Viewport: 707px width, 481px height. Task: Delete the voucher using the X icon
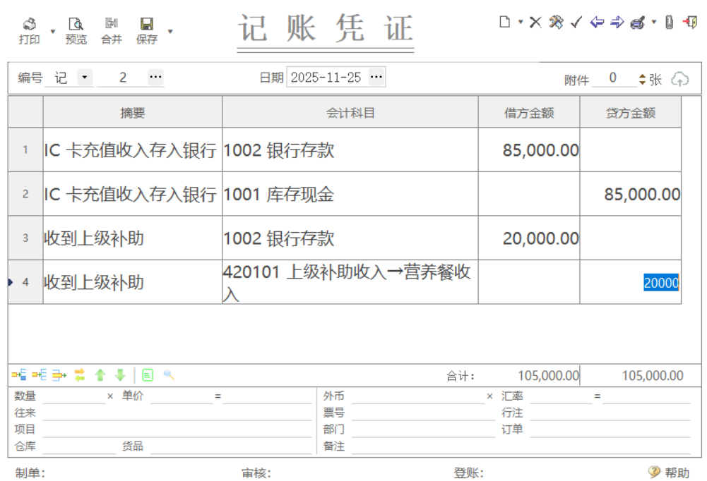tap(535, 23)
